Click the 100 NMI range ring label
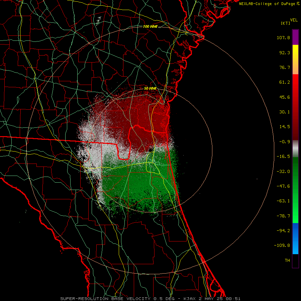Screen dimensions: 301x301 click(150, 26)
